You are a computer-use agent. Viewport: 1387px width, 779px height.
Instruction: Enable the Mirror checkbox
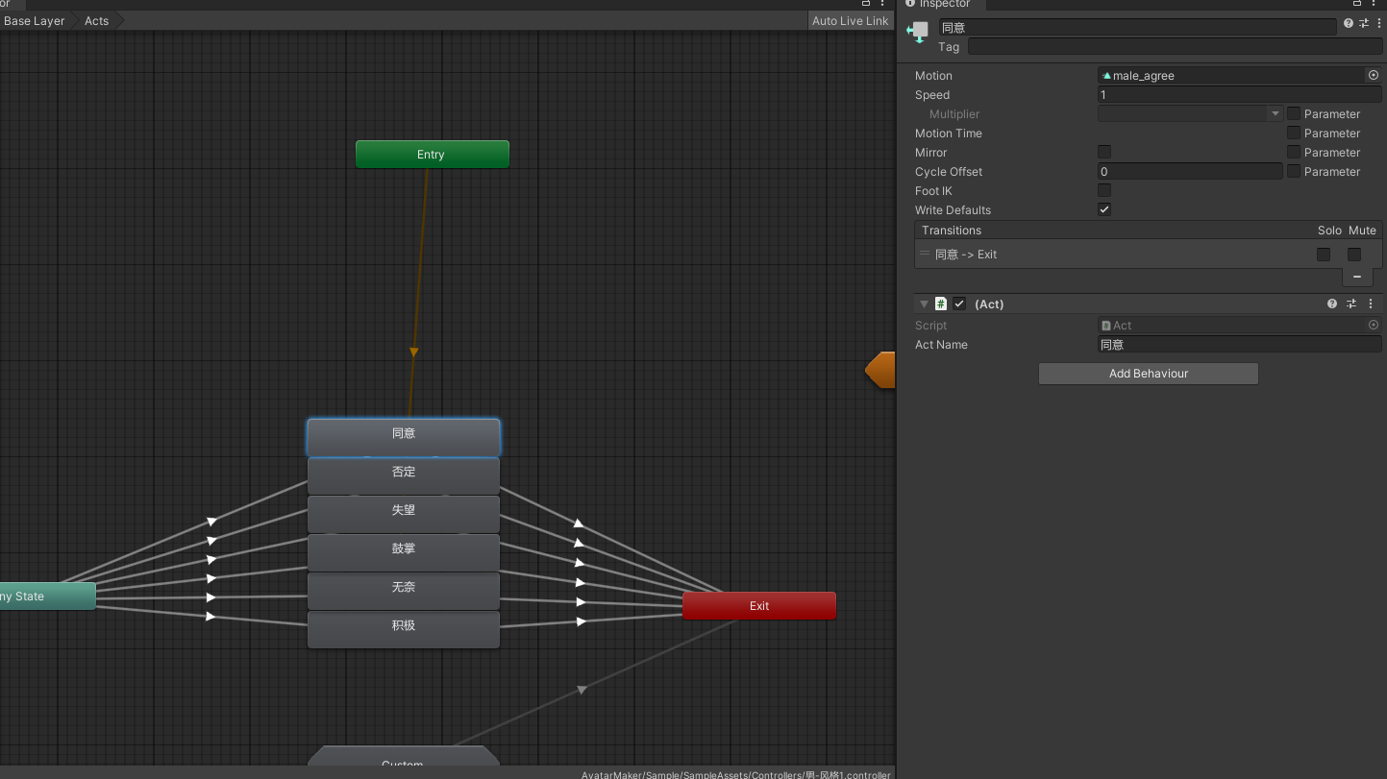tap(1103, 152)
